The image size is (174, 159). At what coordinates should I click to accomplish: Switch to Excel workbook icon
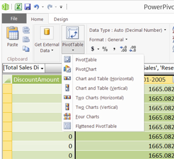click(18, 7)
